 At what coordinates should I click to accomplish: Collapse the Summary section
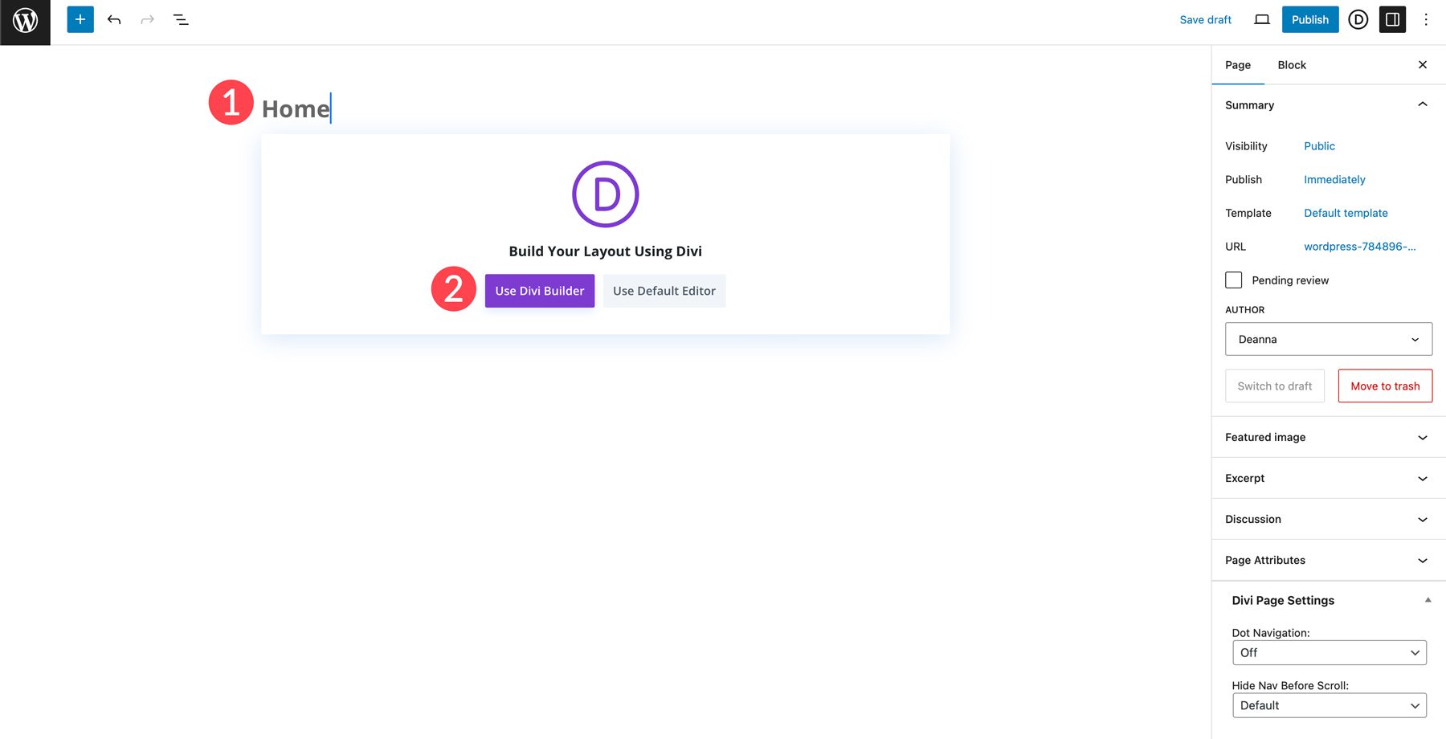[x=1423, y=104]
